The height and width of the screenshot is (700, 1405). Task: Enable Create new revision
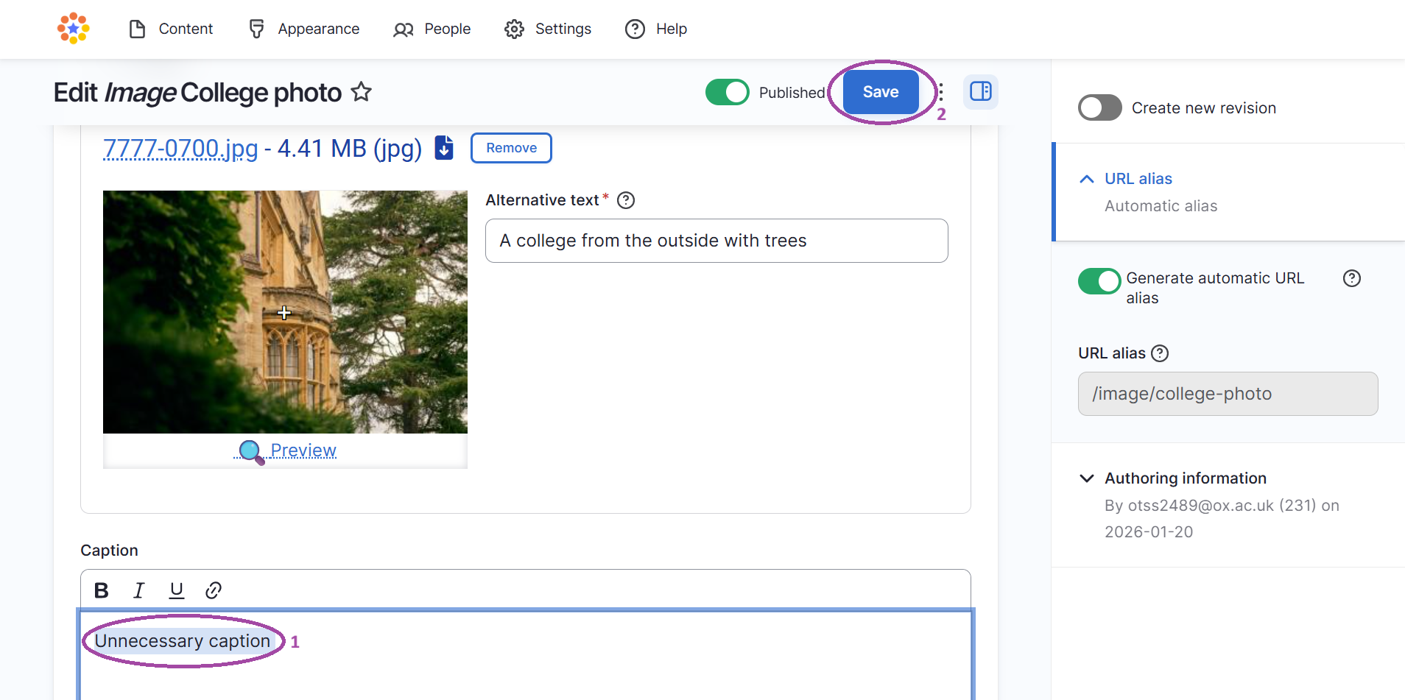click(1099, 107)
